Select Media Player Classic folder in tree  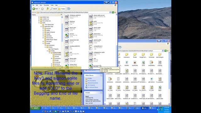(52, 40)
